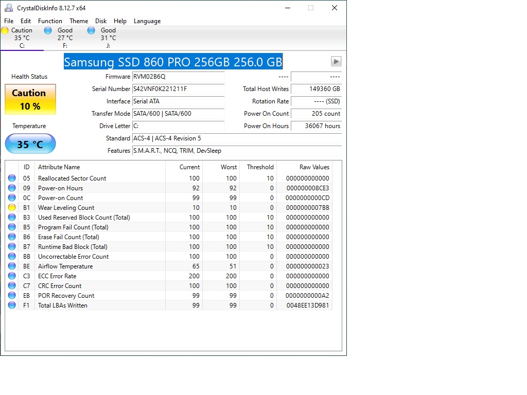Click the 35 °C temperature button
The height and width of the screenshot is (395, 527).
[x=30, y=144]
